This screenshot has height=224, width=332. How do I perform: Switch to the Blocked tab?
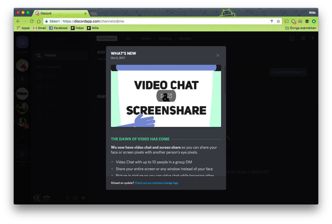185,38
